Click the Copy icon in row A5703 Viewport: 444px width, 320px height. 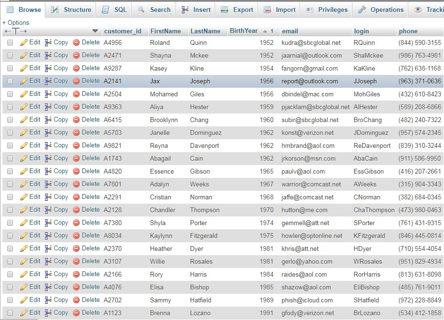(48, 133)
